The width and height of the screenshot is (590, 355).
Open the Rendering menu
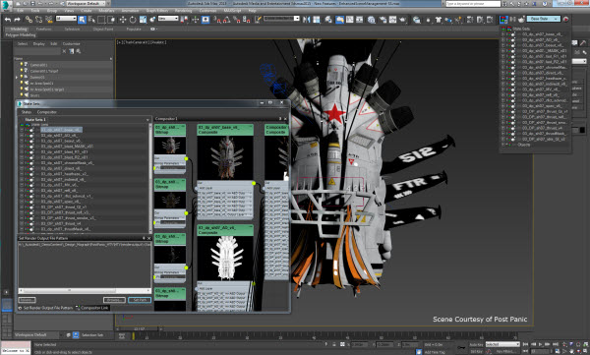click(x=183, y=11)
